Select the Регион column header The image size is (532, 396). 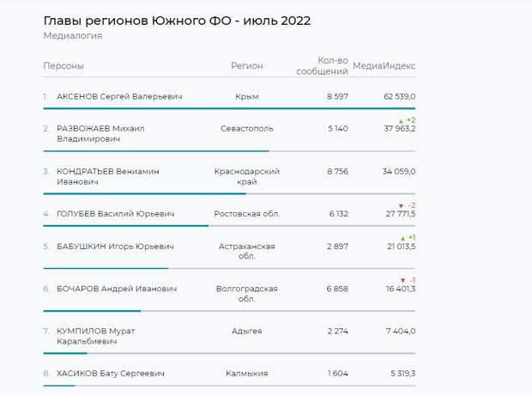tap(247, 65)
